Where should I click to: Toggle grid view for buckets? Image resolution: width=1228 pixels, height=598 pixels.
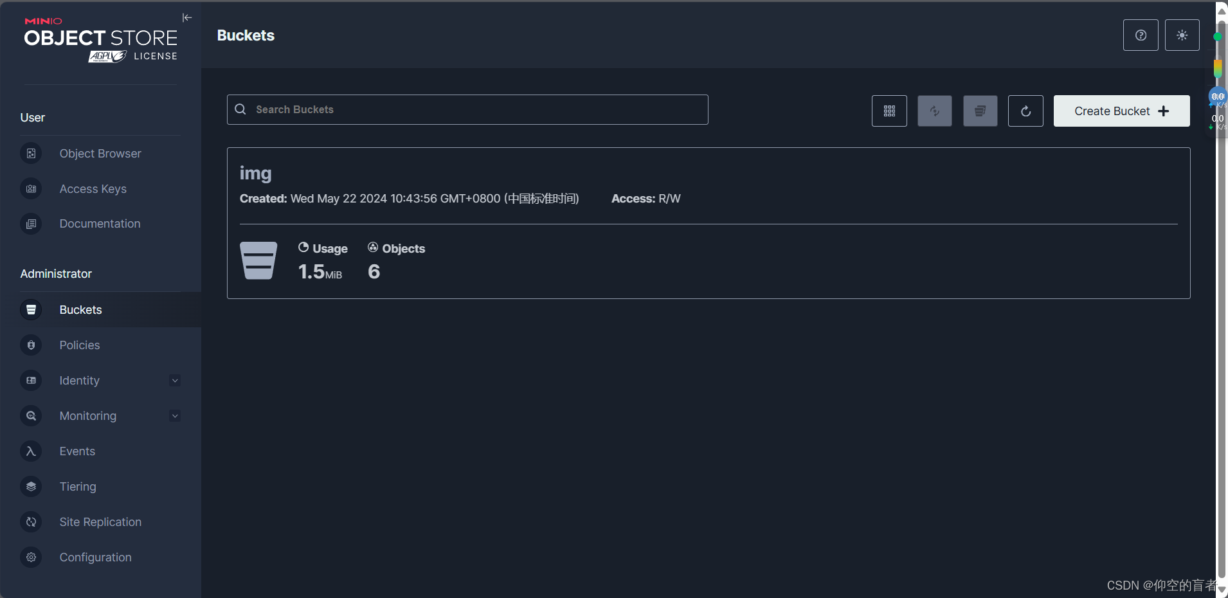coord(889,111)
